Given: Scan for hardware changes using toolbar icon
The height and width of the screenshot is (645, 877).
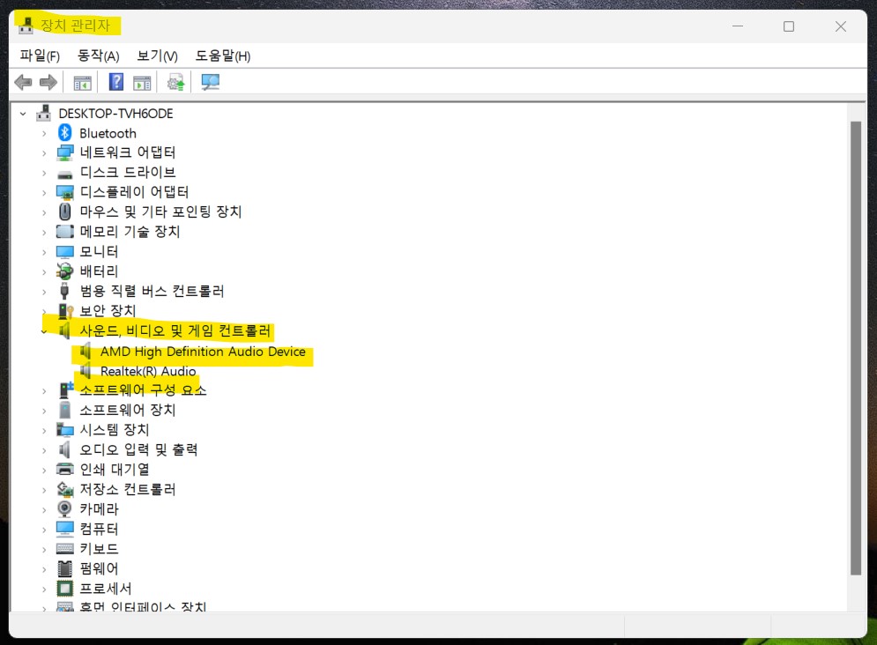Looking at the screenshot, I should [209, 82].
